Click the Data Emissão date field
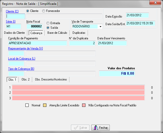The height and width of the screenshot is (133, 163). (137, 15)
